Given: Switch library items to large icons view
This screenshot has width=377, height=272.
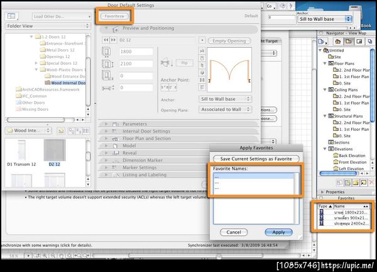Looking at the screenshot, I should [72, 131].
